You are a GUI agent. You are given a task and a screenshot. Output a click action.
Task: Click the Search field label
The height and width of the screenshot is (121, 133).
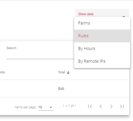pos(12,48)
